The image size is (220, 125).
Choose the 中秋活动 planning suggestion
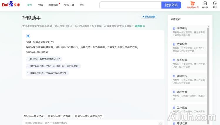pos(53,66)
